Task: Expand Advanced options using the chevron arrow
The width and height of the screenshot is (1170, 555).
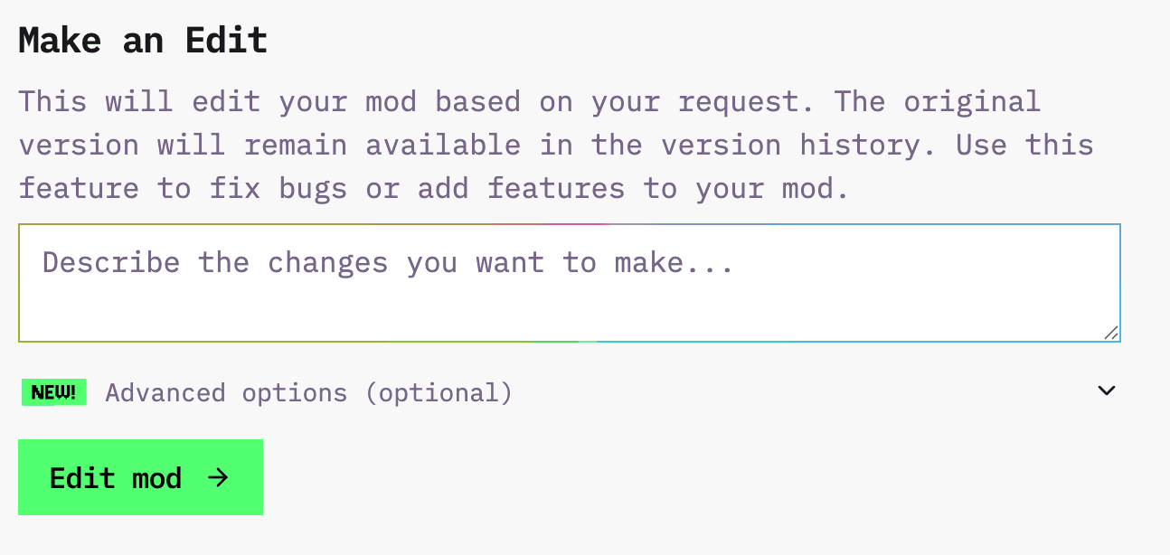Action: point(1106,390)
